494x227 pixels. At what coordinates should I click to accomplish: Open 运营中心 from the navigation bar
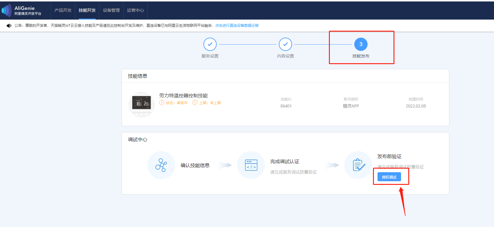pos(135,10)
